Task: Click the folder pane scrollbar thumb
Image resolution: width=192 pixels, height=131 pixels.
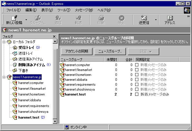Action: click(55, 84)
